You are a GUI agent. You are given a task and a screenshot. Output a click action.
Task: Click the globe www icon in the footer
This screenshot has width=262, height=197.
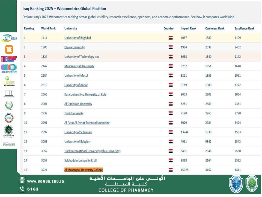coord(22,180)
